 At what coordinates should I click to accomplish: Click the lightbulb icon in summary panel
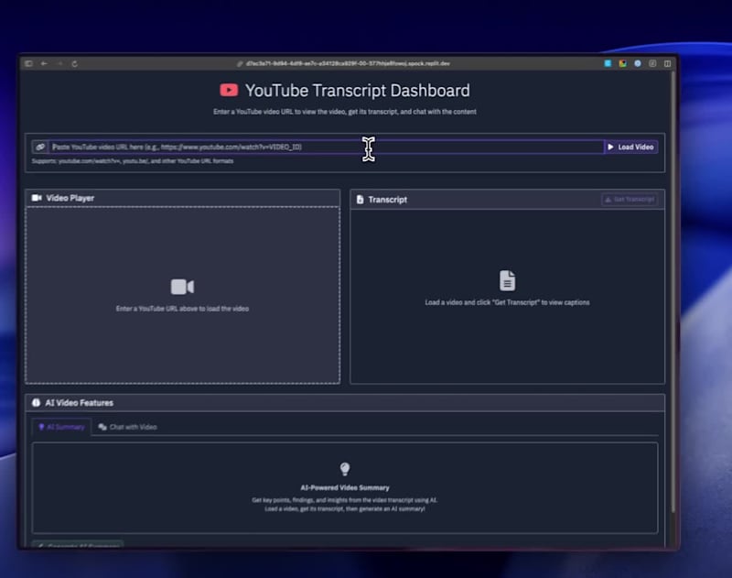pyautogui.click(x=345, y=469)
